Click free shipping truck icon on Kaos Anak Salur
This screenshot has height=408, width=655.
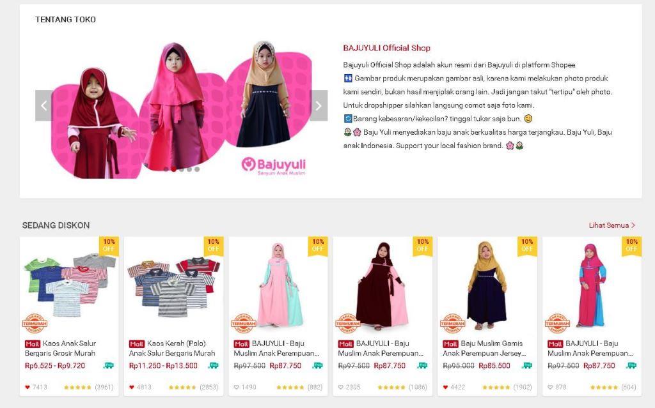(109, 365)
